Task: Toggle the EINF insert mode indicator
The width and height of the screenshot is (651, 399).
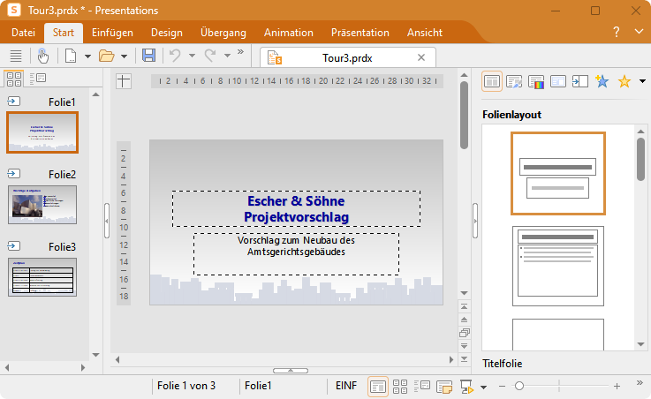Action: (x=346, y=386)
